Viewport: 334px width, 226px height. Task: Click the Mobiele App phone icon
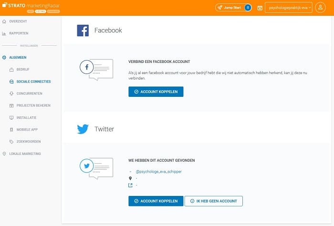(x=11, y=130)
